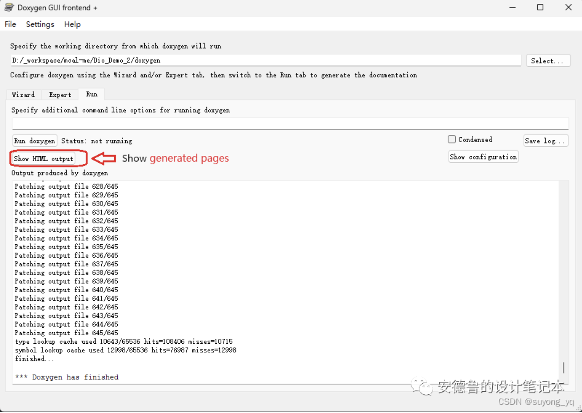This screenshot has width=582, height=413.
Task: Click '*** Doxygen has finished' log line
Action: (67, 377)
